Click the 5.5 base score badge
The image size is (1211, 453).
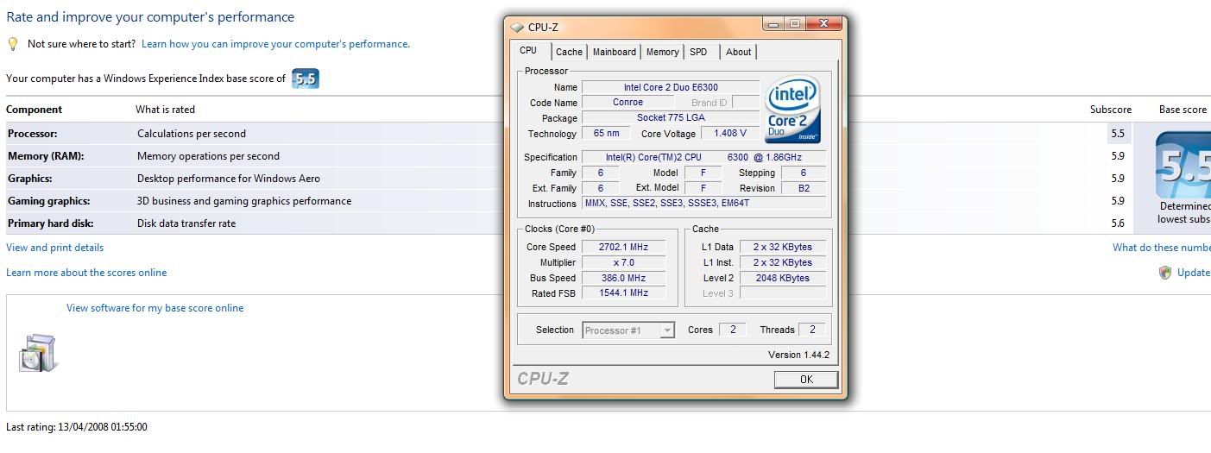pyautogui.click(x=306, y=79)
